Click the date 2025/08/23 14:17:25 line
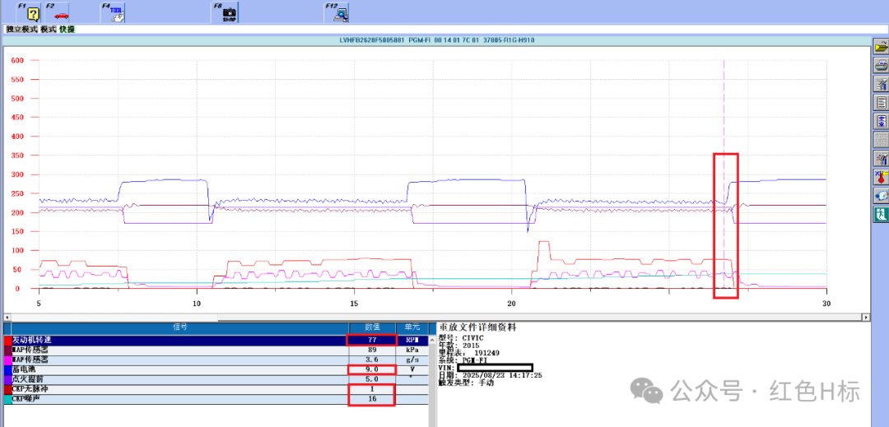 click(491, 375)
